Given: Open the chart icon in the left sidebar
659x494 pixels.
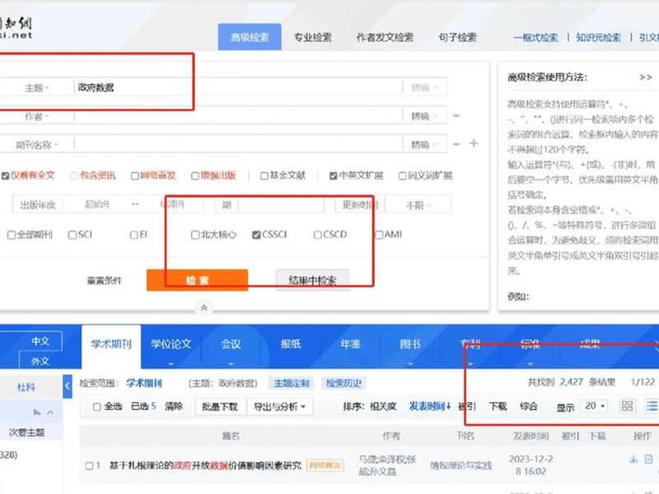Looking at the screenshot, I should 37,412.
